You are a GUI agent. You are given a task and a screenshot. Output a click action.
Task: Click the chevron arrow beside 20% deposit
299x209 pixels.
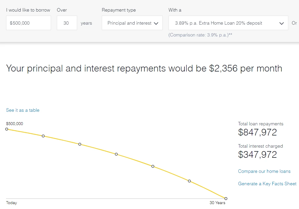pos(281,23)
